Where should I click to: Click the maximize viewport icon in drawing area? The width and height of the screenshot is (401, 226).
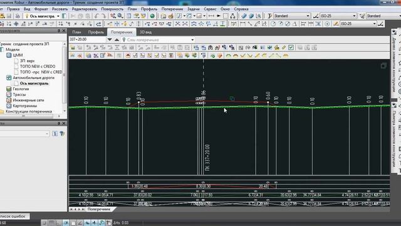tap(383, 66)
